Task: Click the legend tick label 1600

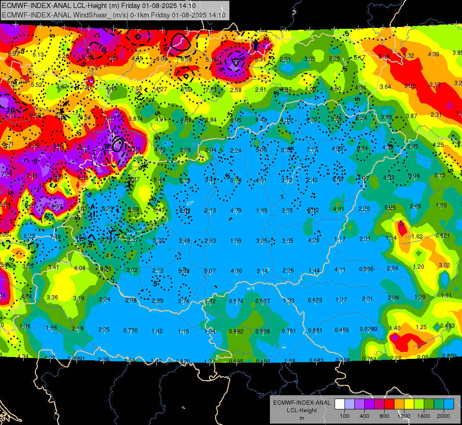Action: [x=424, y=416]
